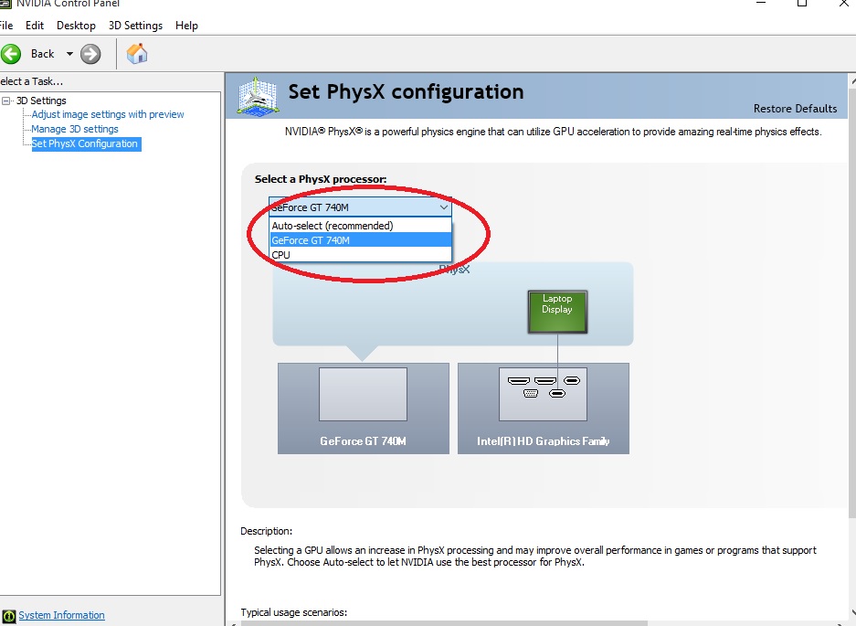The image size is (856, 626).
Task: Click the Intel(R) HD Graphics Family diagram box
Action: (544, 408)
